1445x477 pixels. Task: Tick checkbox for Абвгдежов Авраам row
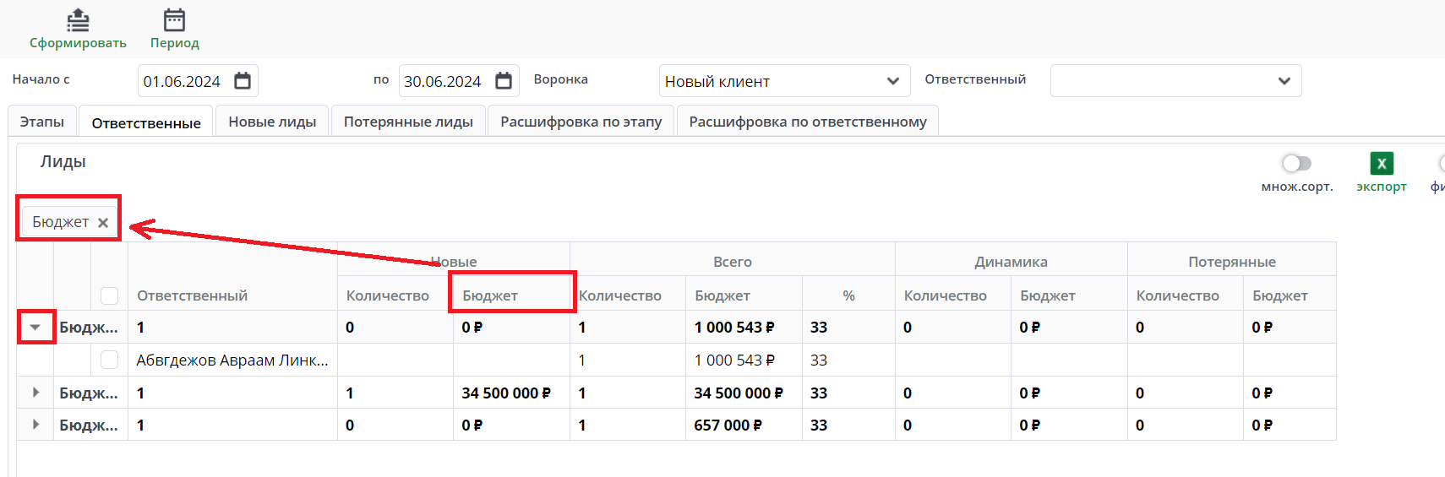point(109,360)
